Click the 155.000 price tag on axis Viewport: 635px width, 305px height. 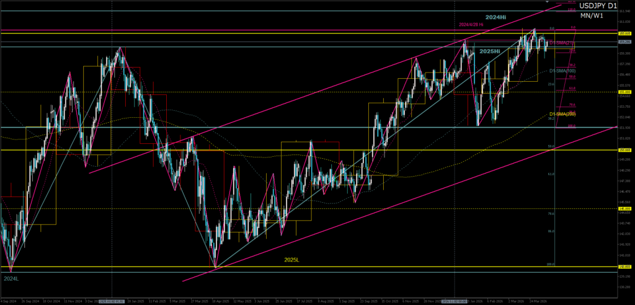tap(625, 92)
